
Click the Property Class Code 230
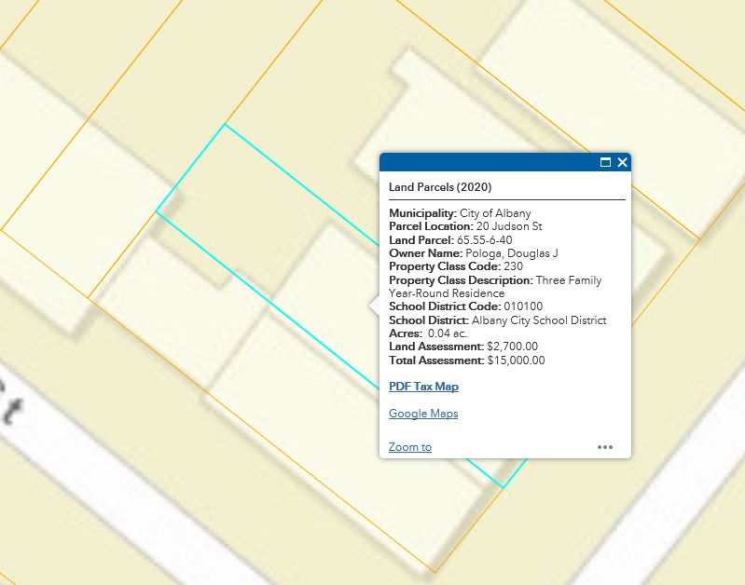click(513, 266)
